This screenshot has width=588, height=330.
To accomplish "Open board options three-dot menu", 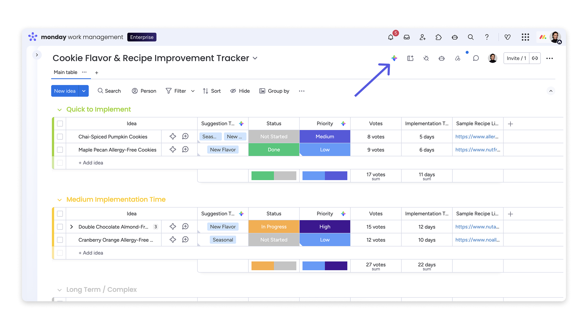I will [549, 58].
